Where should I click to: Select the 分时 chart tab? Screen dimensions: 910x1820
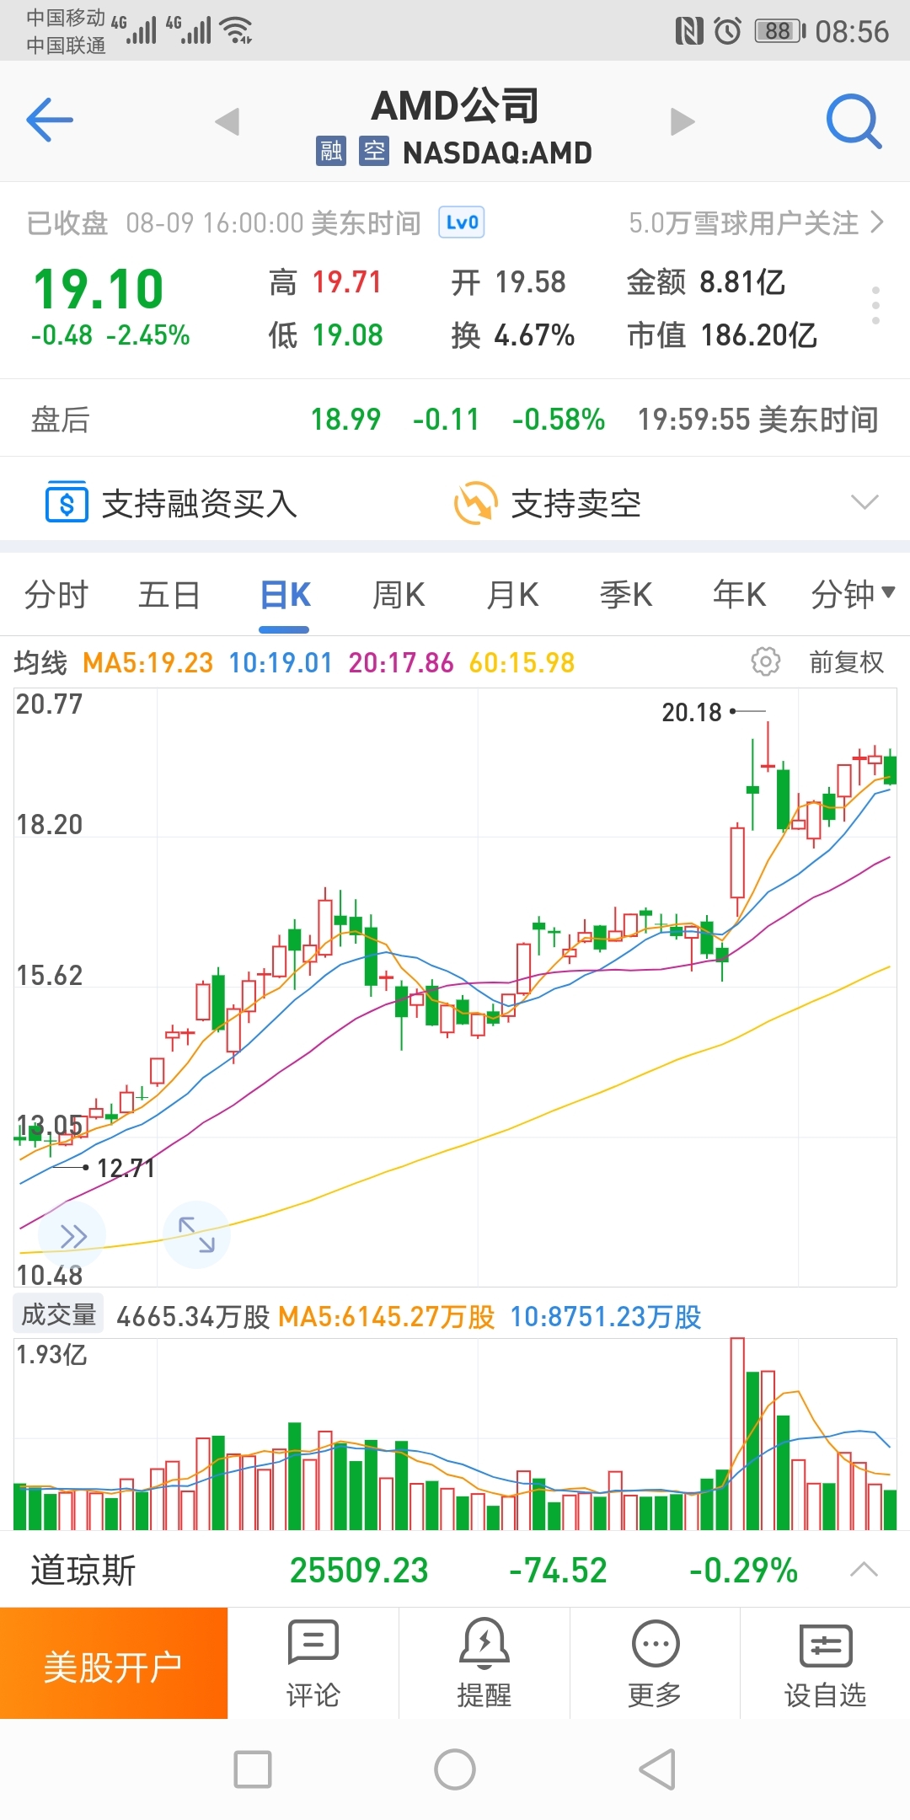coord(56,595)
